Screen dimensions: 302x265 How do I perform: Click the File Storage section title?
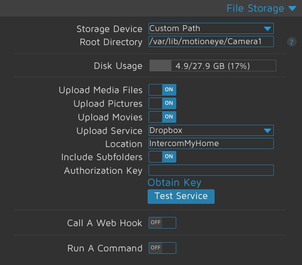coord(255,8)
